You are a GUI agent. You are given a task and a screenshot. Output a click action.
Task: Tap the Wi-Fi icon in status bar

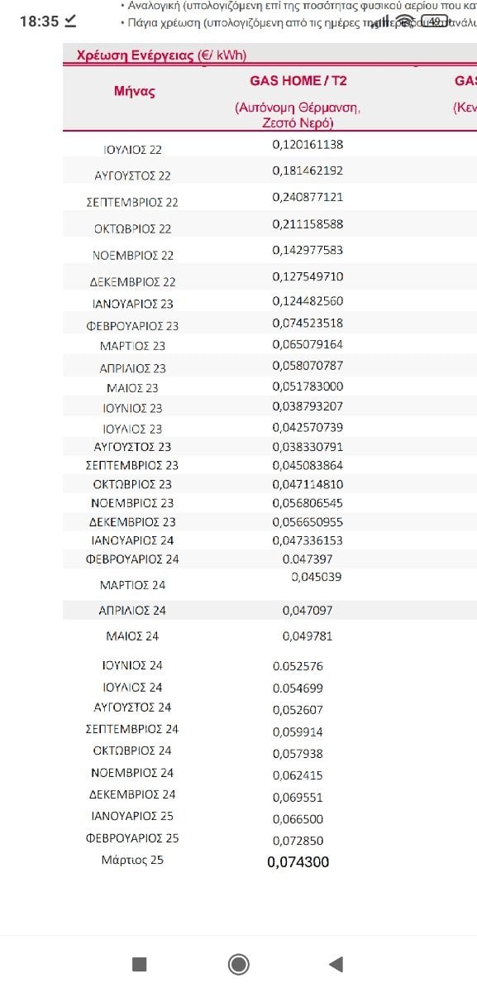pos(403,21)
